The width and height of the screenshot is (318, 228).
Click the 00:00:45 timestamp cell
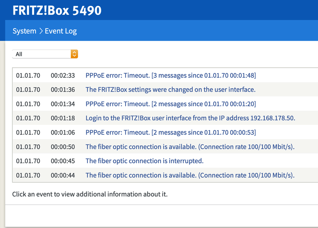pos(63,161)
